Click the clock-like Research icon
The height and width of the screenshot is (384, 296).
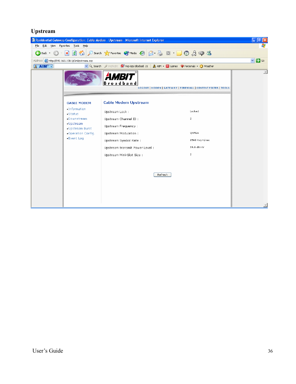(186, 53)
